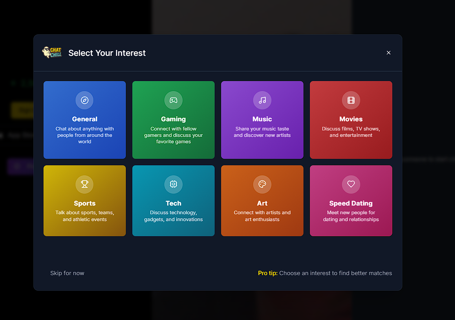Choose Skip for now
Screen dimensions: 455x320
tap(67, 273)
